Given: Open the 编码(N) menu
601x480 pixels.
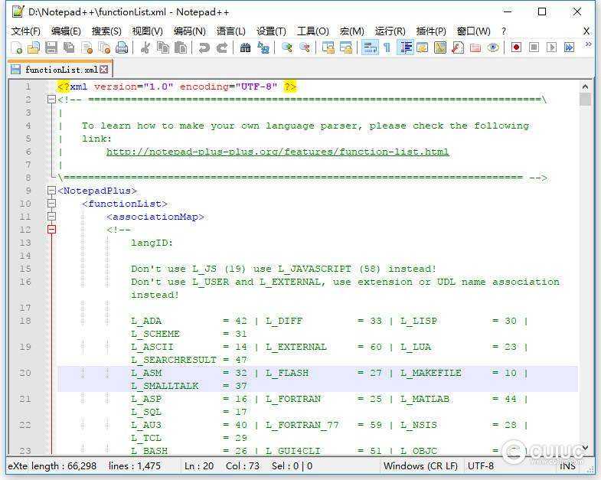Looking at the screenshot, I should pyautogui.click(x=190, y=31).
